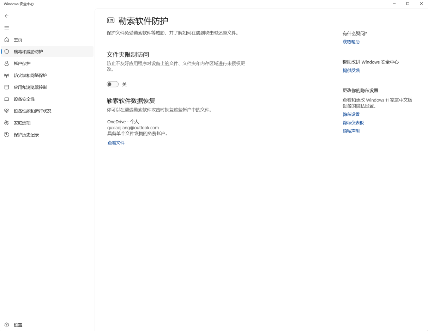Open the hamburger navigation menu
Screen dimensions: 428x331
tap(7, 28)
